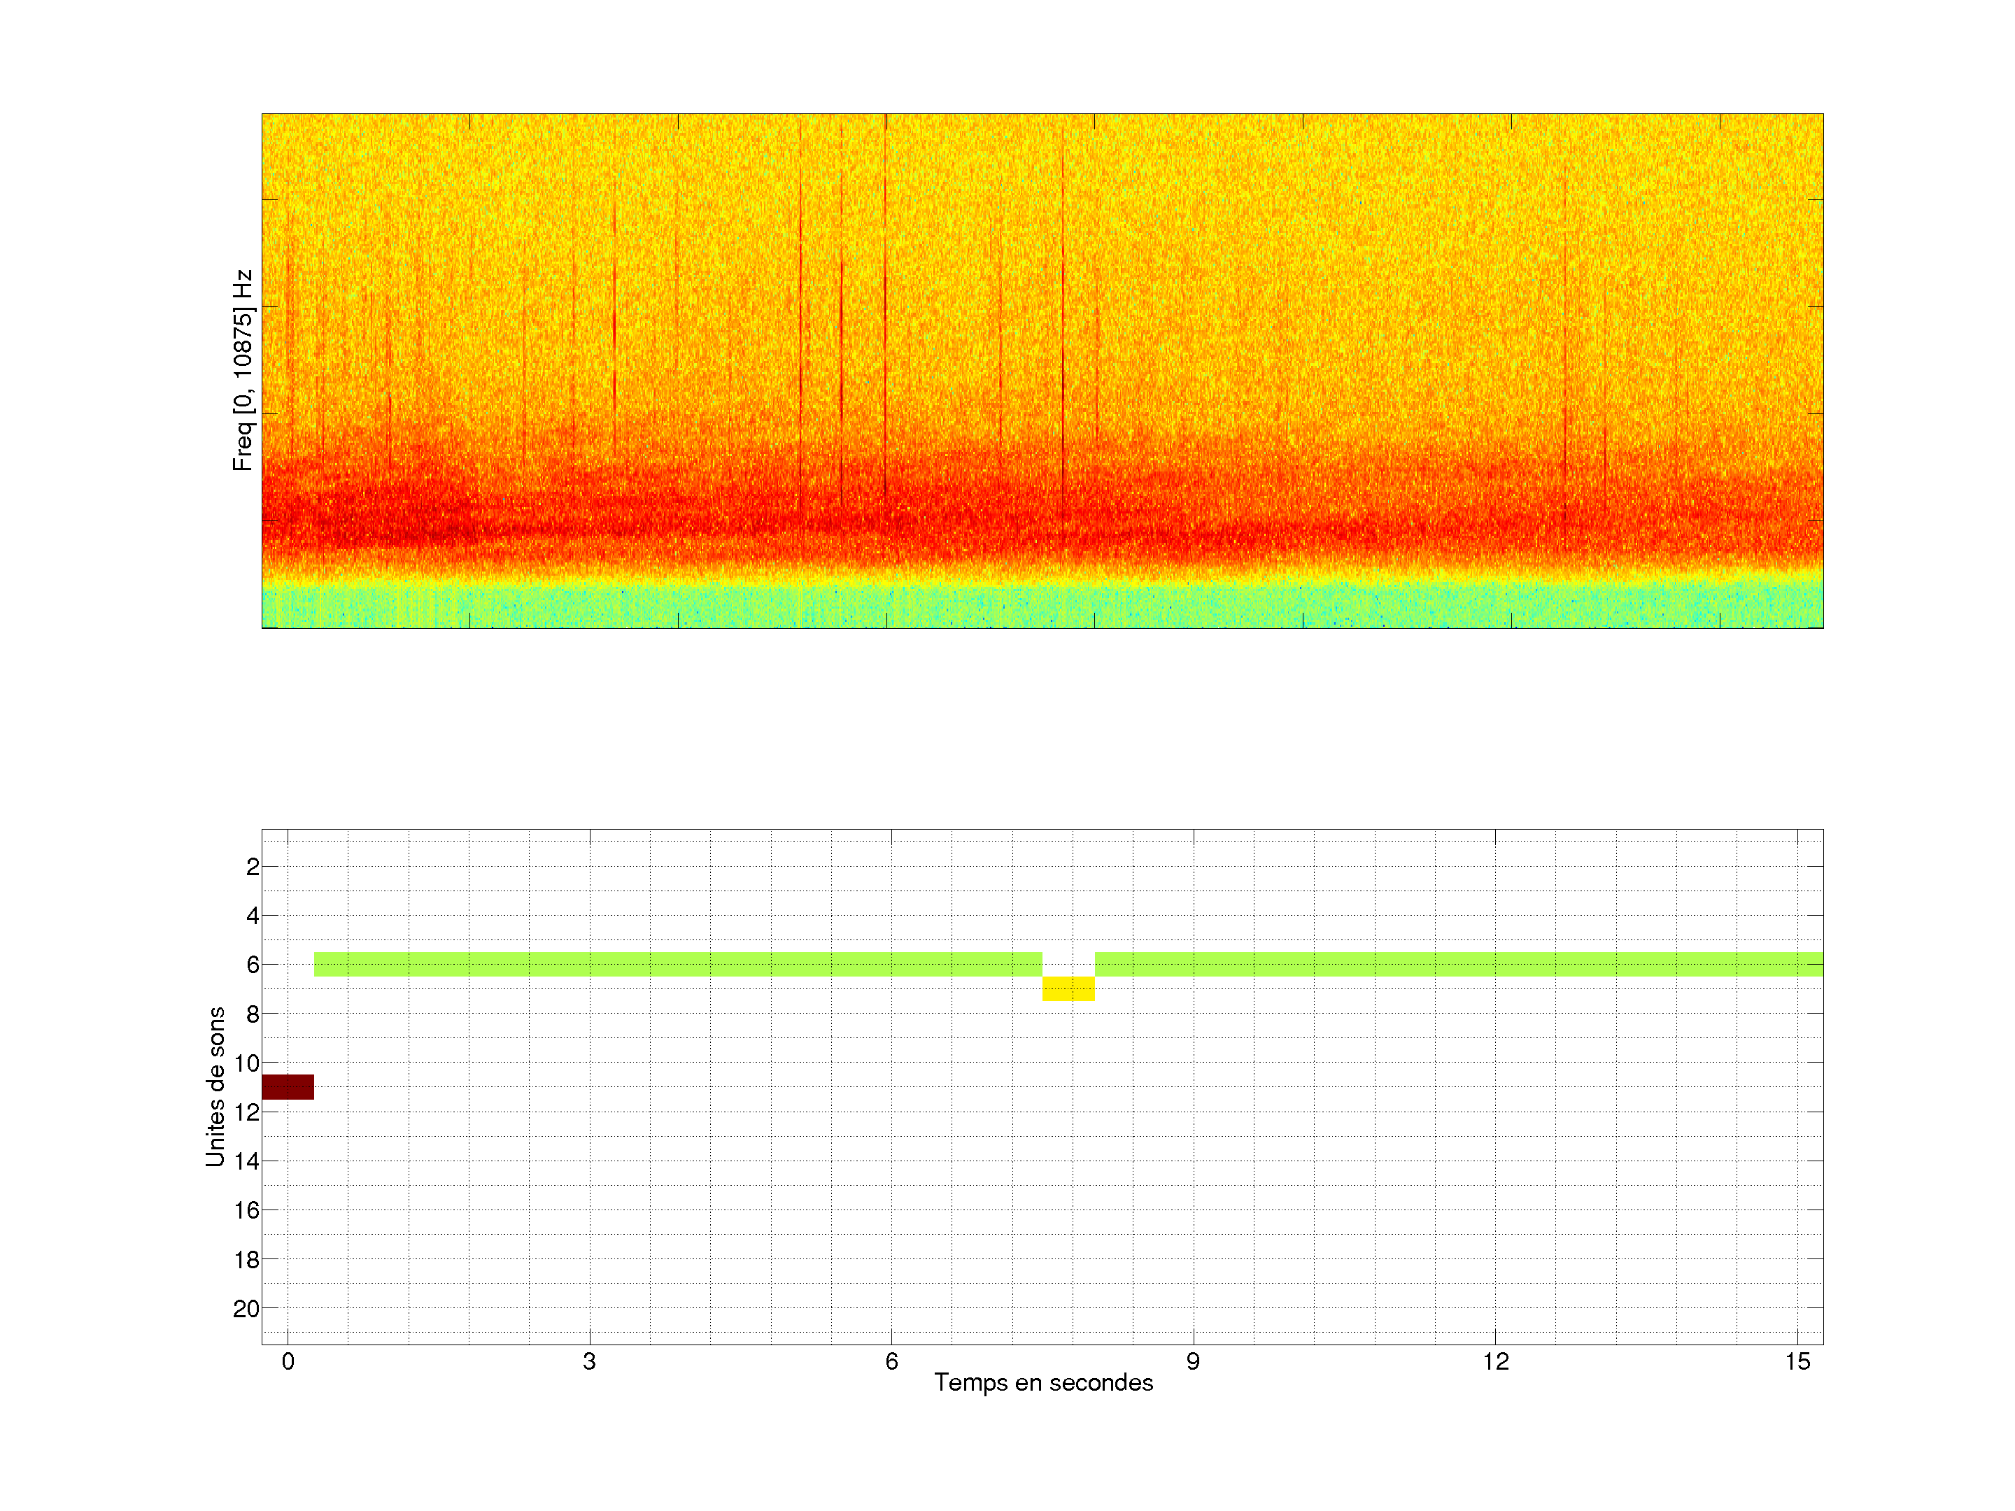Click the 'Unites de sons' y-axis label
Viewport: 2015px width, 1511px height.
coord(215,1086)
